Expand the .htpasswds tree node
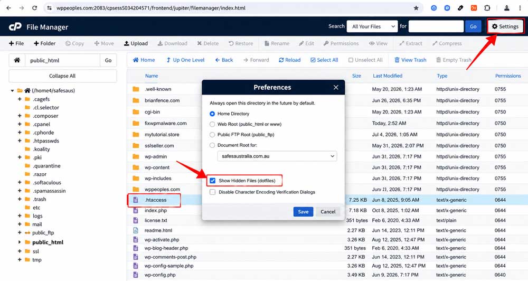 click(20, 141)
